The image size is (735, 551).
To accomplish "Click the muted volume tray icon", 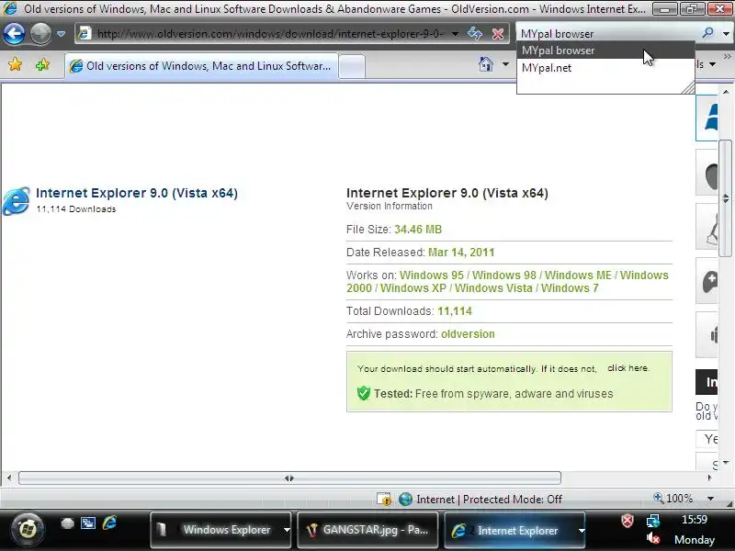I will 653,538.
